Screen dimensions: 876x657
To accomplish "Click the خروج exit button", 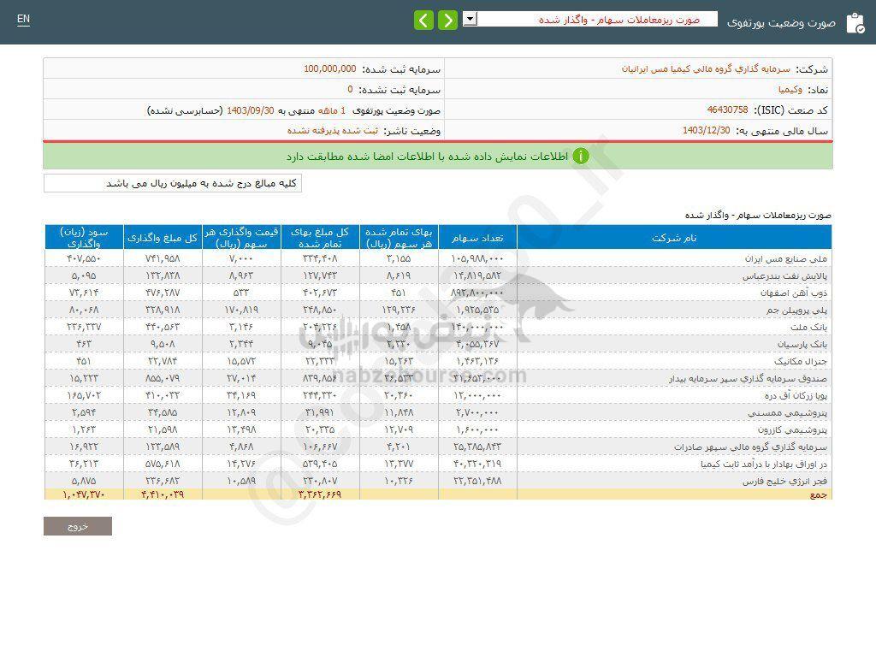I will coord(78,526).
